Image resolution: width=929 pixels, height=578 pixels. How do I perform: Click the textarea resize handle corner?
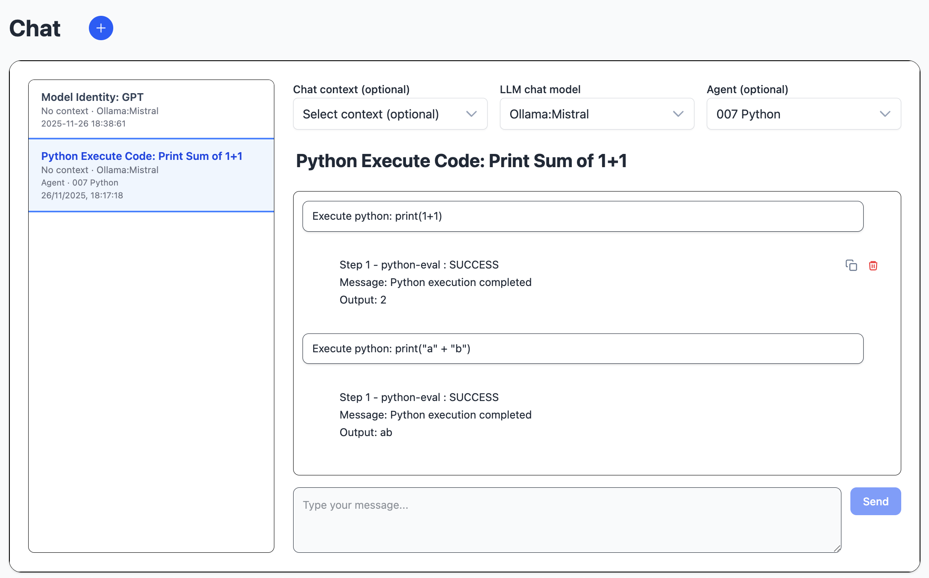pos(837,549)
